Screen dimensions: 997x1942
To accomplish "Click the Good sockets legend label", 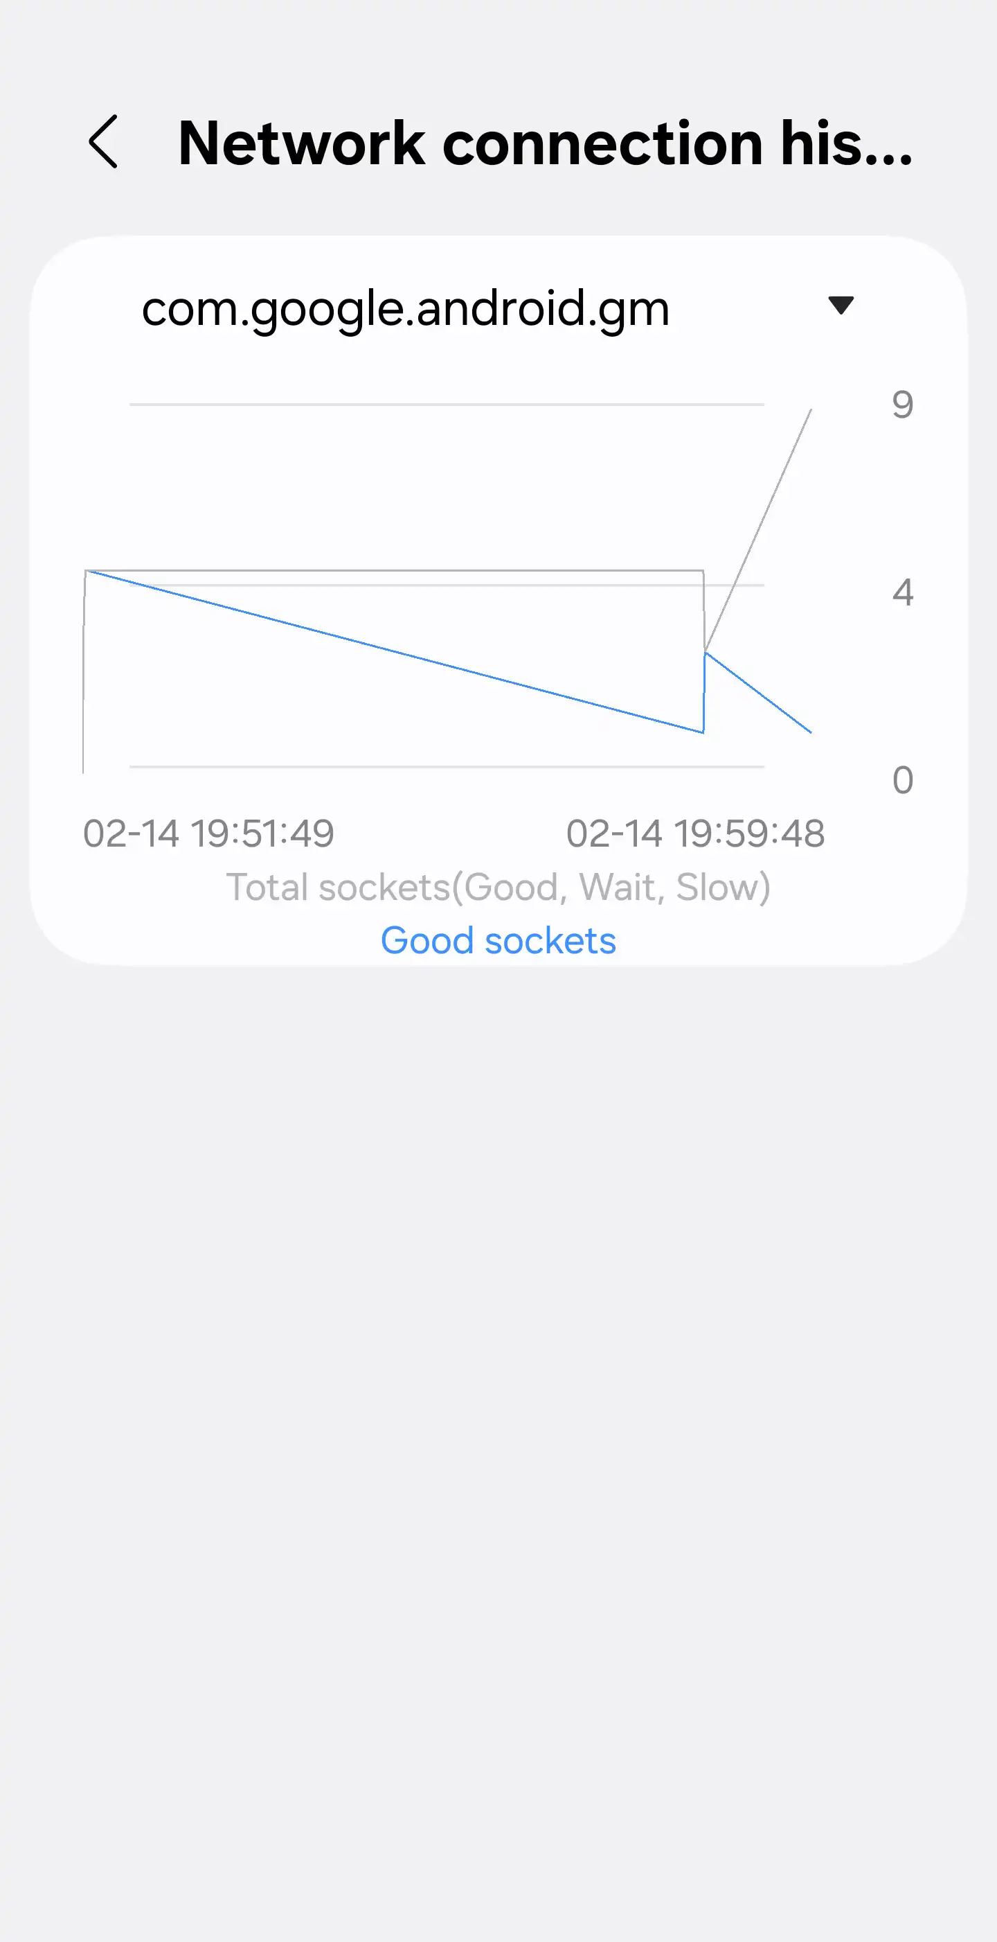I will pyautogui.click(x=498, y=941).
